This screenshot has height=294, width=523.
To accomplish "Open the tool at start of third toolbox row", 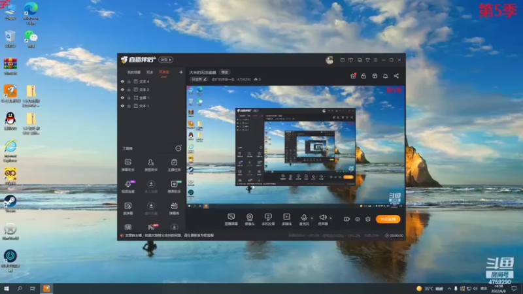I will (x=128, y=208).
